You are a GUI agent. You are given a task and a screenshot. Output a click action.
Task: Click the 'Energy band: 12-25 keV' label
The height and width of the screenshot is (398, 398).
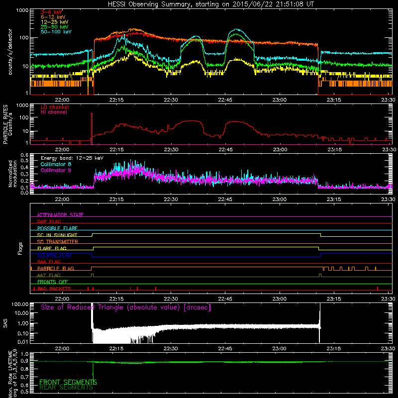pyautogui.click(x=72, y=158)
